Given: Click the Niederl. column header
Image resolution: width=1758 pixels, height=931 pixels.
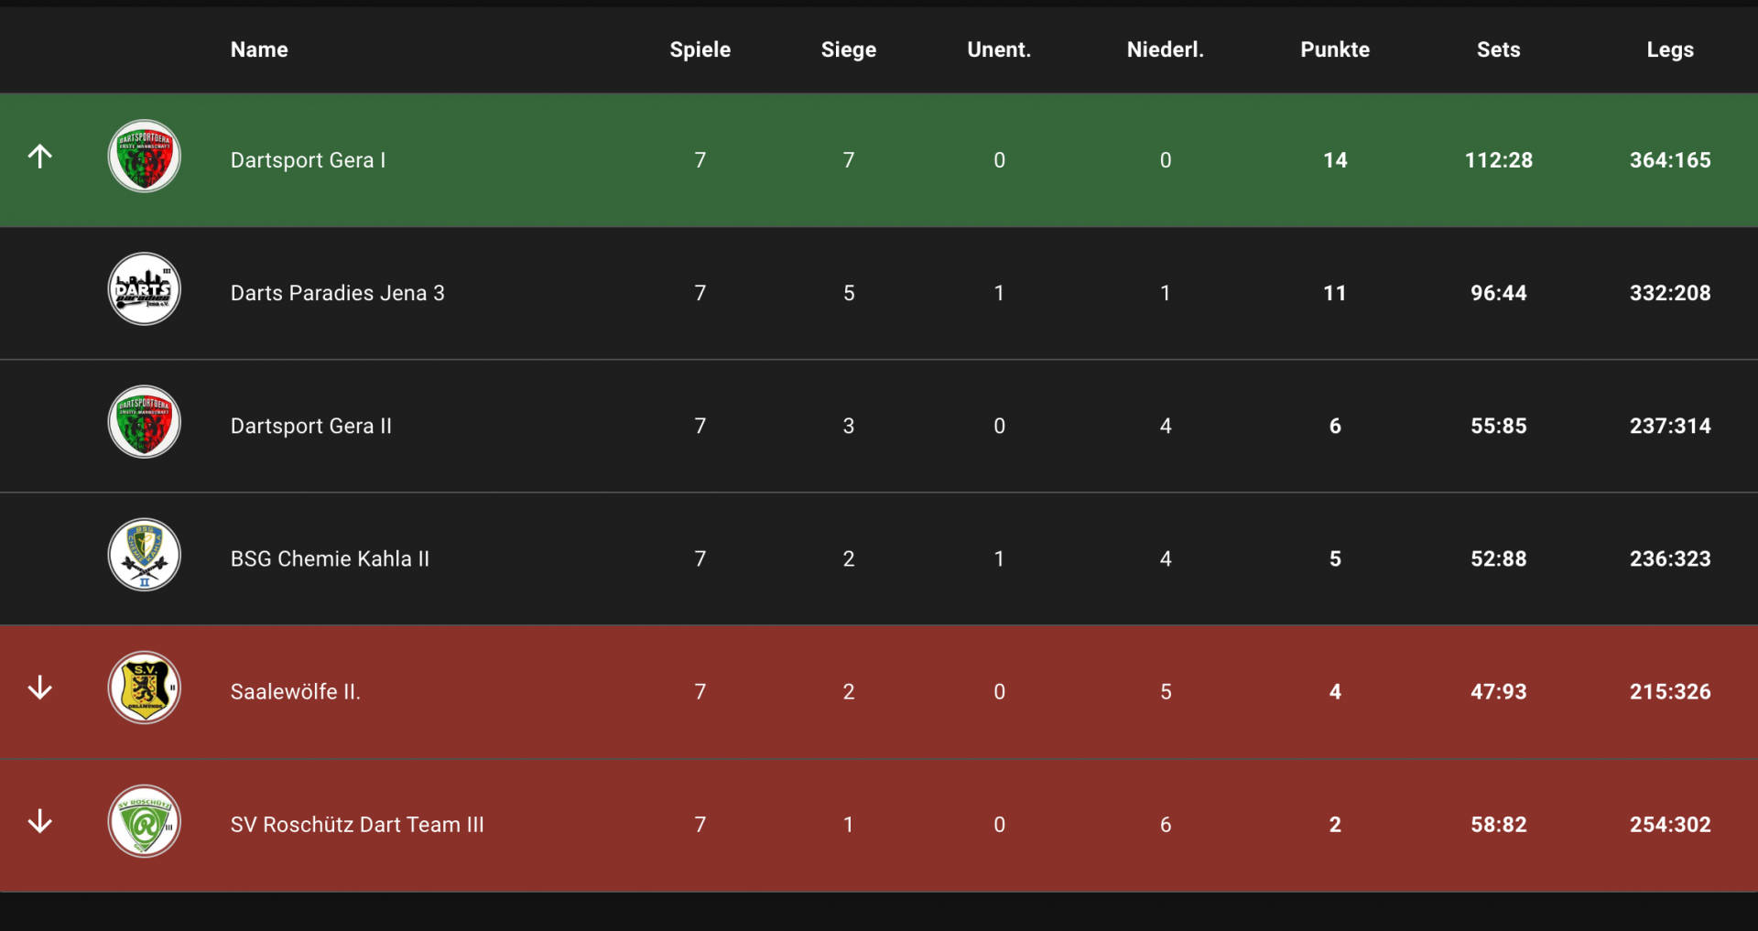Looking at the screenshot, I should tap(1165, 49).
